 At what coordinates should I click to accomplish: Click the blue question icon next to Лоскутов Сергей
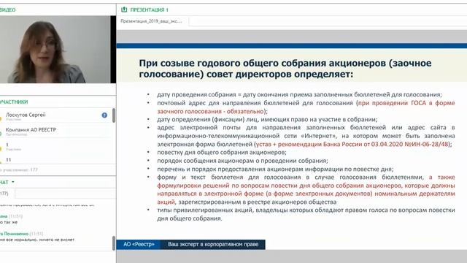(x=104, y=115)
